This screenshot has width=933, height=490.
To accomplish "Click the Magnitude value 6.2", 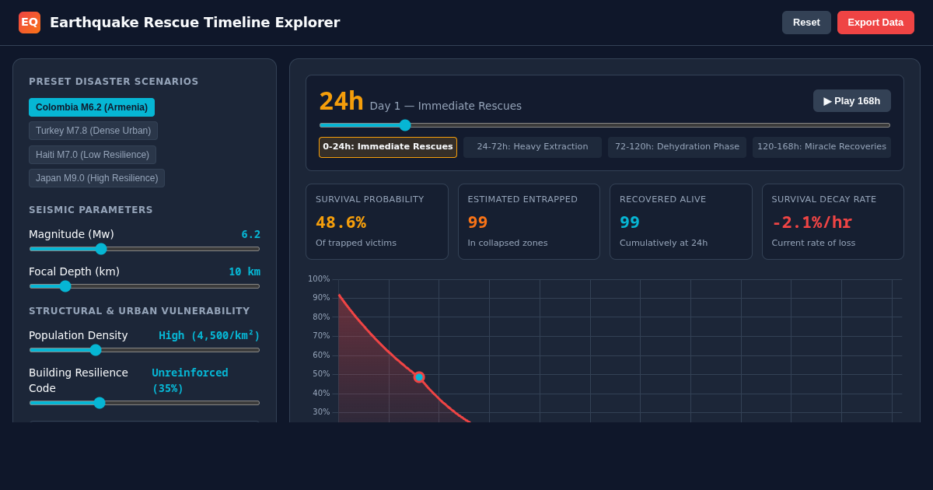I will 250,234.
